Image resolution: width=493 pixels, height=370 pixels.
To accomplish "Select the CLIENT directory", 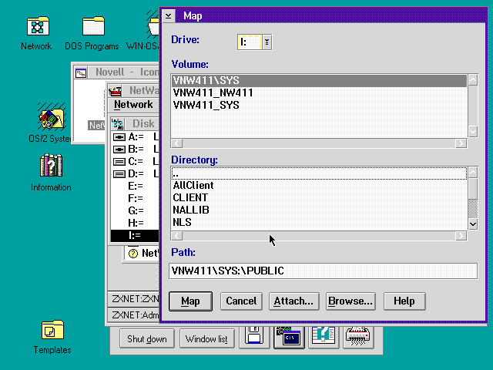I will coord(319,197).
